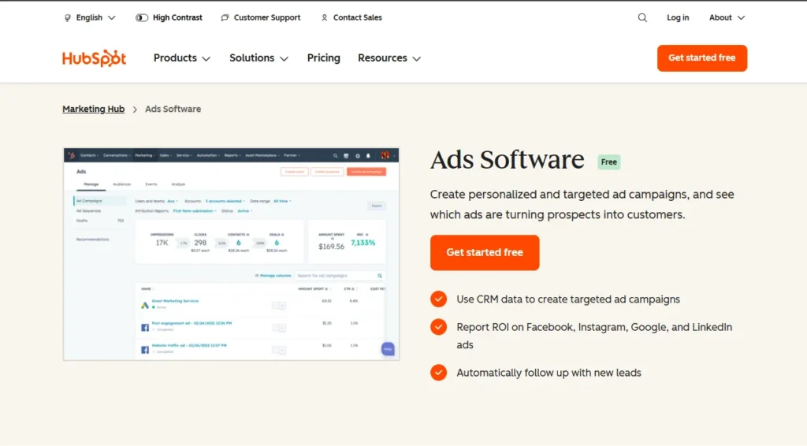Click Get started free below description
Viewport: 807px width, 446px height.
(x=485, y=253)
